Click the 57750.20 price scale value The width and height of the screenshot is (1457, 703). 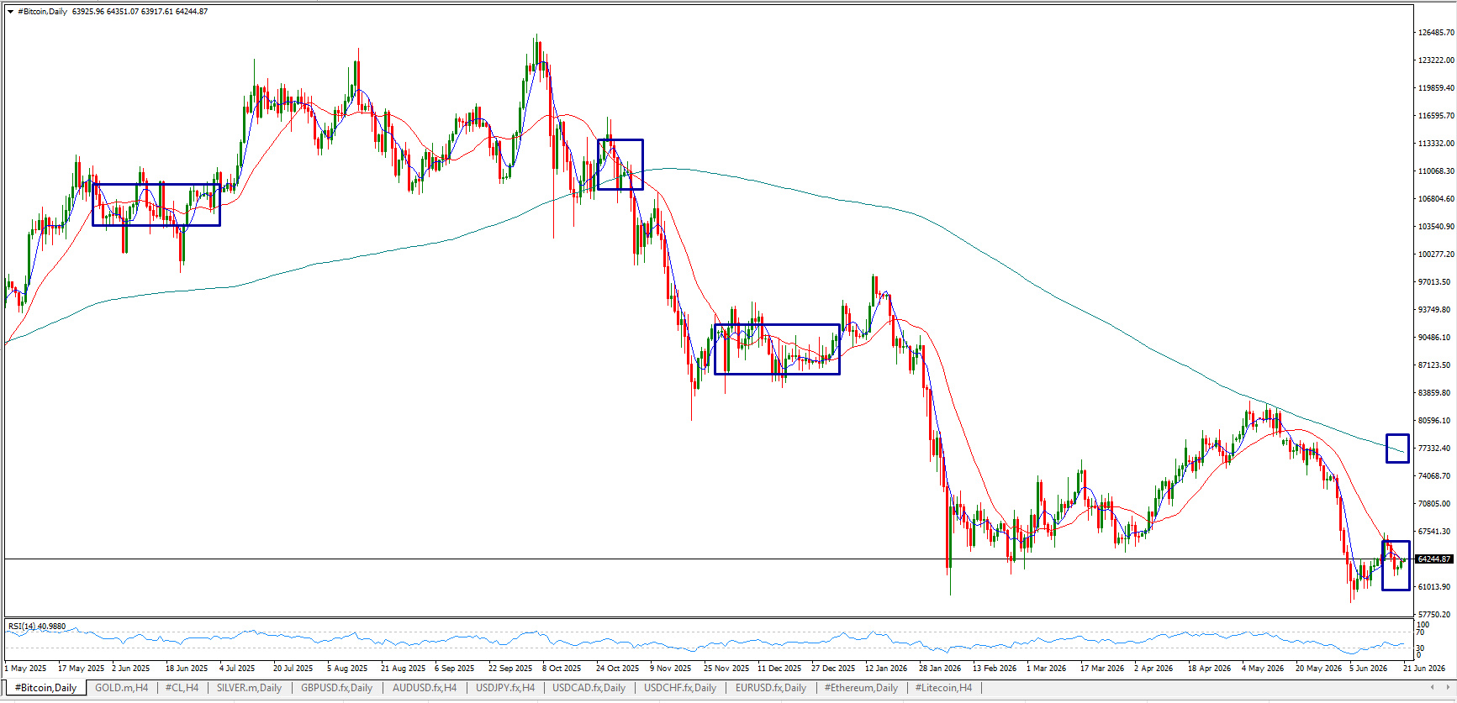click(1436, 615)
